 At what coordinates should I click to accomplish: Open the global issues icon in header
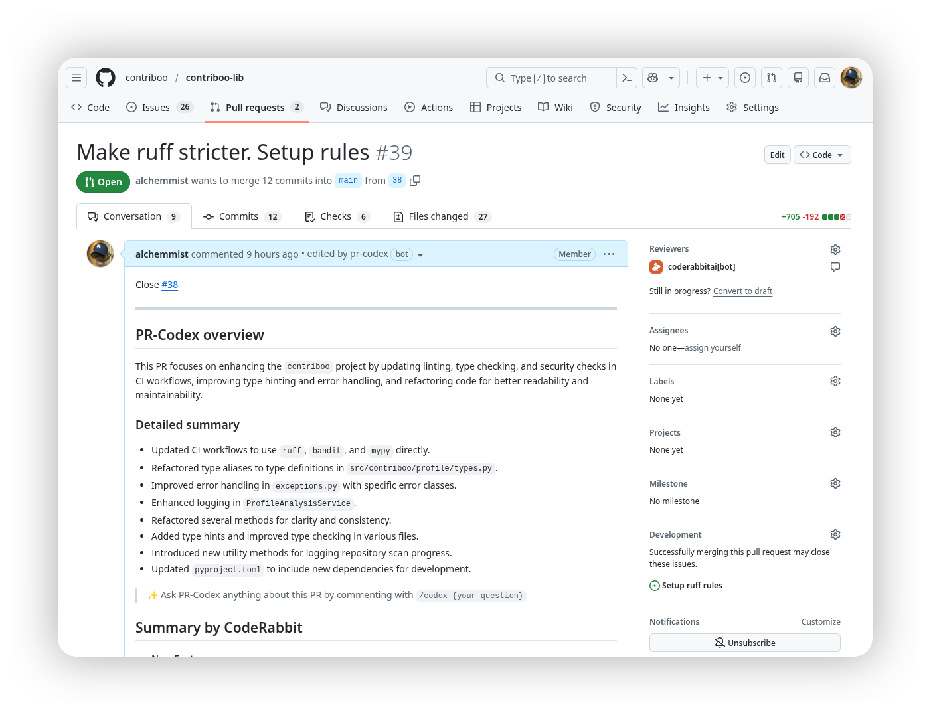click(745, 78)
